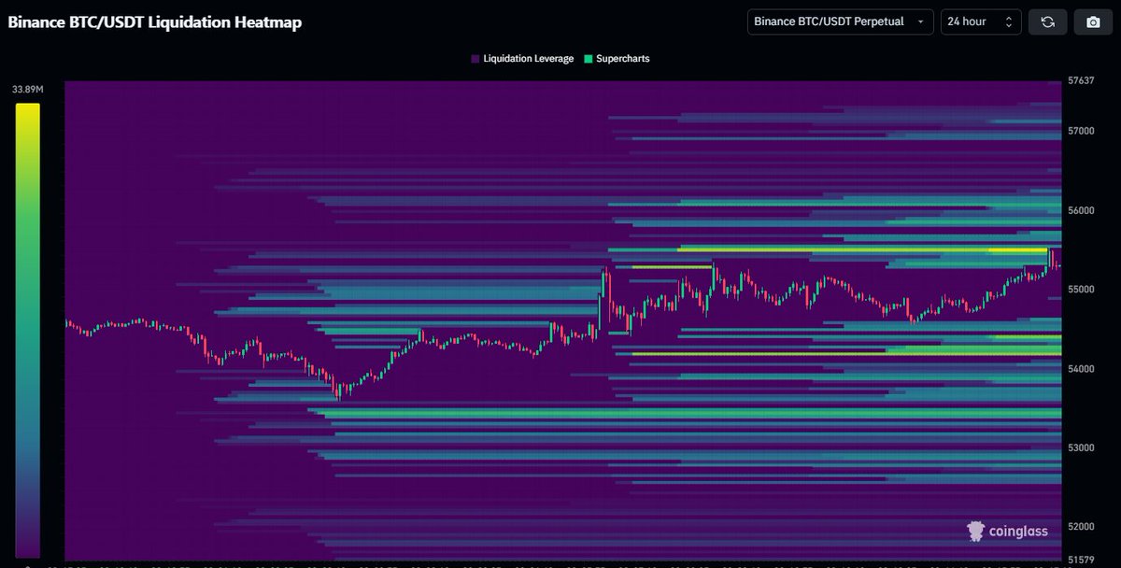Click the 57000 price axis label
This screenshot has height=568, width=1121.
pos(1081,132)
